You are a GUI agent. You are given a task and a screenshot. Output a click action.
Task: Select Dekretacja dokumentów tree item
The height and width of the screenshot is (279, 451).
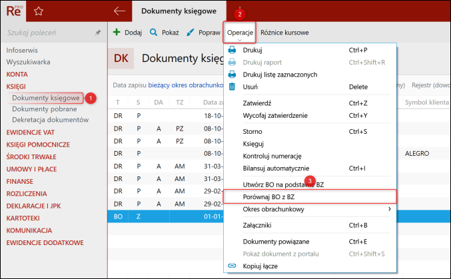51,120
